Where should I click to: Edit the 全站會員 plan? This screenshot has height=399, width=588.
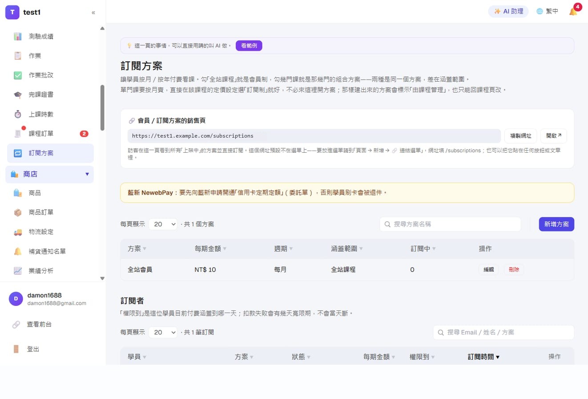point(489,269)
